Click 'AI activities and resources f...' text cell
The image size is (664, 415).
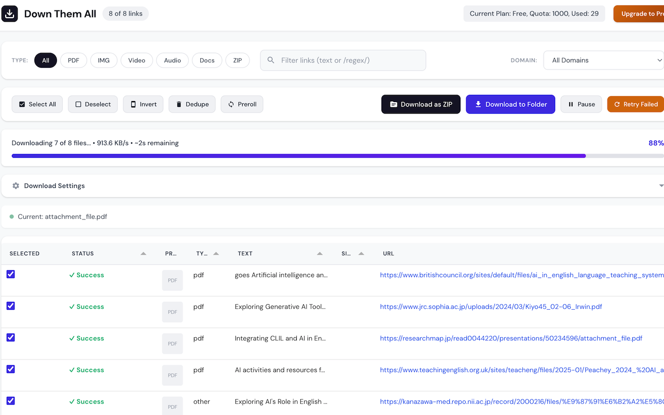click(280, 370)
